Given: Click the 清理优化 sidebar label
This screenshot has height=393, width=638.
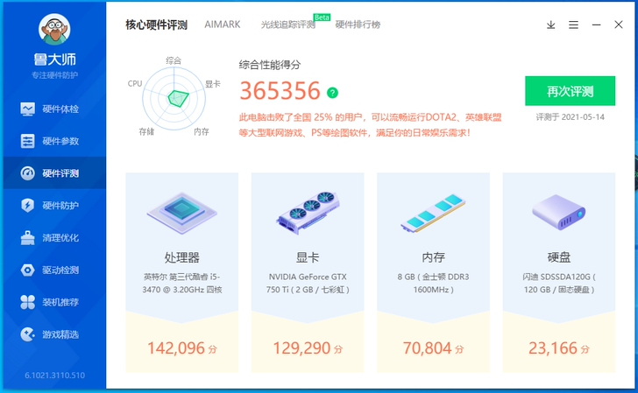Looking at the screenshot, I should click(x=60, y=238).
